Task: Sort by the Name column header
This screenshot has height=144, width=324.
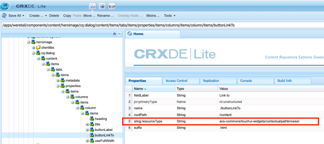Action: click(x=153, y=89)
